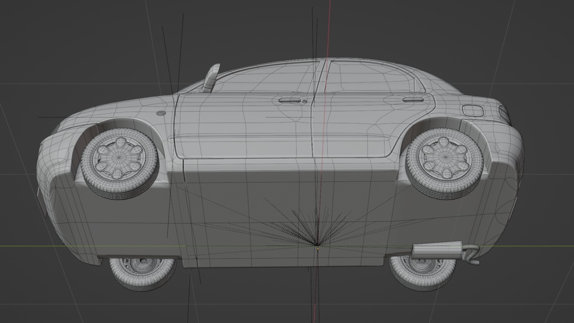574x323 pixels.
Task: Click the front door handle
Action: coord(291,100)
